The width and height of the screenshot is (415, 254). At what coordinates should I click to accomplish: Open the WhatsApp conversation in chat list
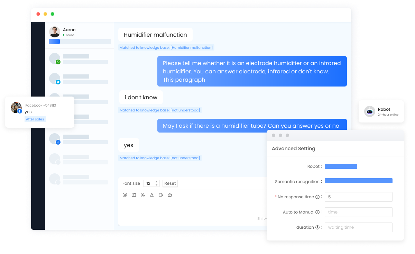click(79, 59)
